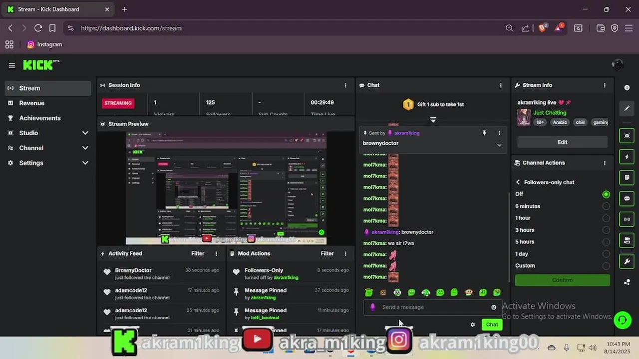The height and width of the screenshot is (359, 639).
Task: Click the chat bubble widget icon in sidebar
Action: 627,198
